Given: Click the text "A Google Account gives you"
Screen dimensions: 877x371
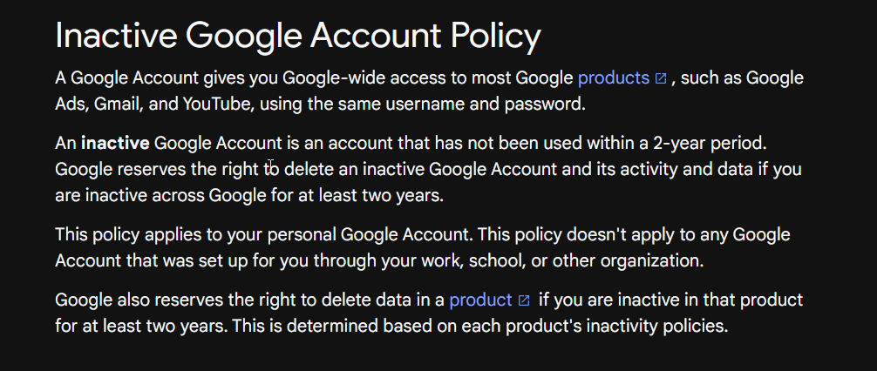Looking at the screenshot, I should (x=167, y=78).
